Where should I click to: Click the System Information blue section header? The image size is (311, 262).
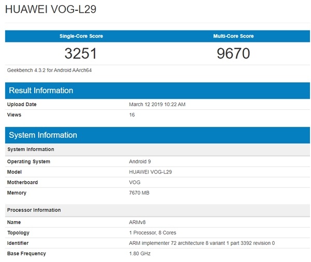pyautogui.click(x=43, y=135)
